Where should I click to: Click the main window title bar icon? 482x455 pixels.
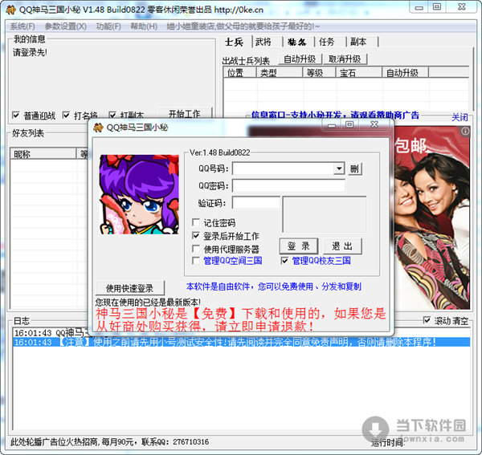pos(10,10)
